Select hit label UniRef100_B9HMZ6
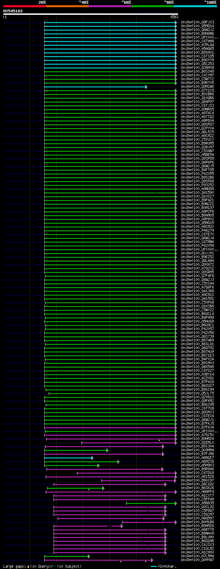The width and height of the screenshot is (220, 569). pos(197,526)
